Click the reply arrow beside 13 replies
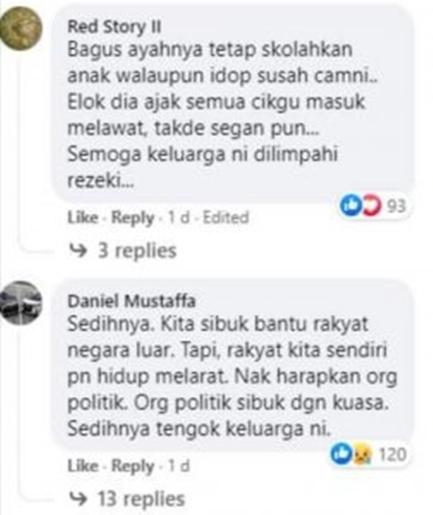Viewport: 433px width, 515px height. pos(78,499)
